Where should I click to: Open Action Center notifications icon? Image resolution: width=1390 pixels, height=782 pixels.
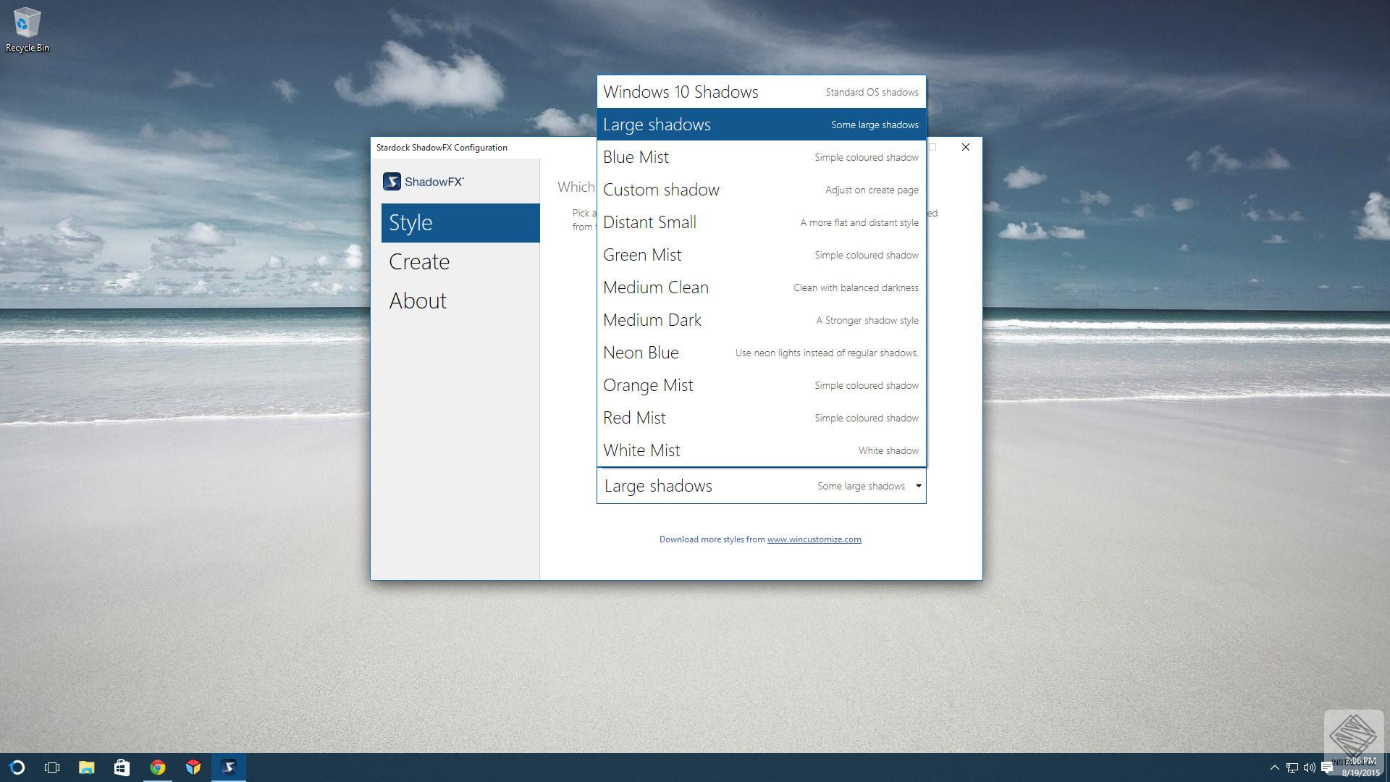tap(1326, 768)
